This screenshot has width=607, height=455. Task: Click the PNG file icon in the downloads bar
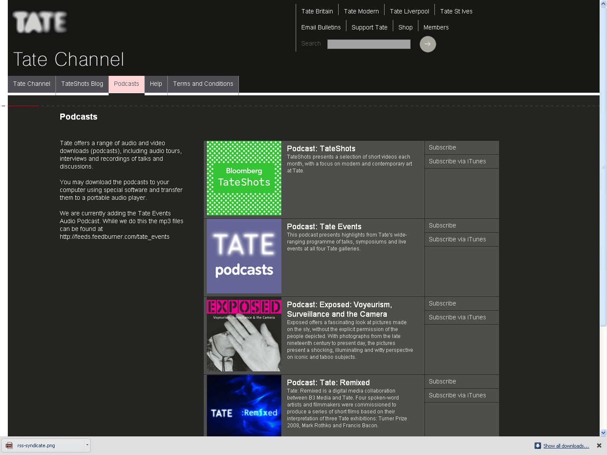(9, 445)
